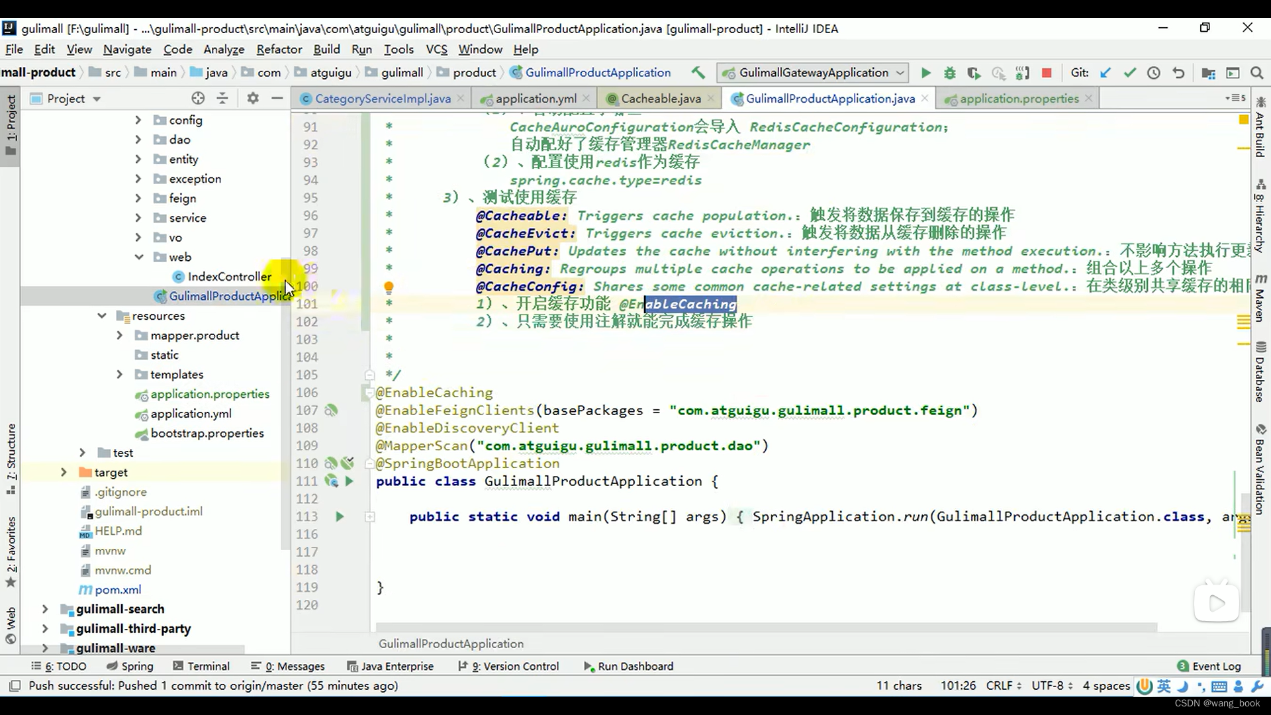Click the yellow intention bulb on line 100
This screenshot has width=1271, height=715.
point(389,287)
